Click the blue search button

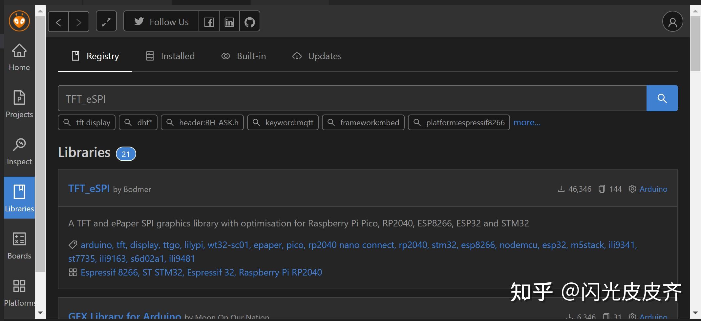tap(662, 98)
